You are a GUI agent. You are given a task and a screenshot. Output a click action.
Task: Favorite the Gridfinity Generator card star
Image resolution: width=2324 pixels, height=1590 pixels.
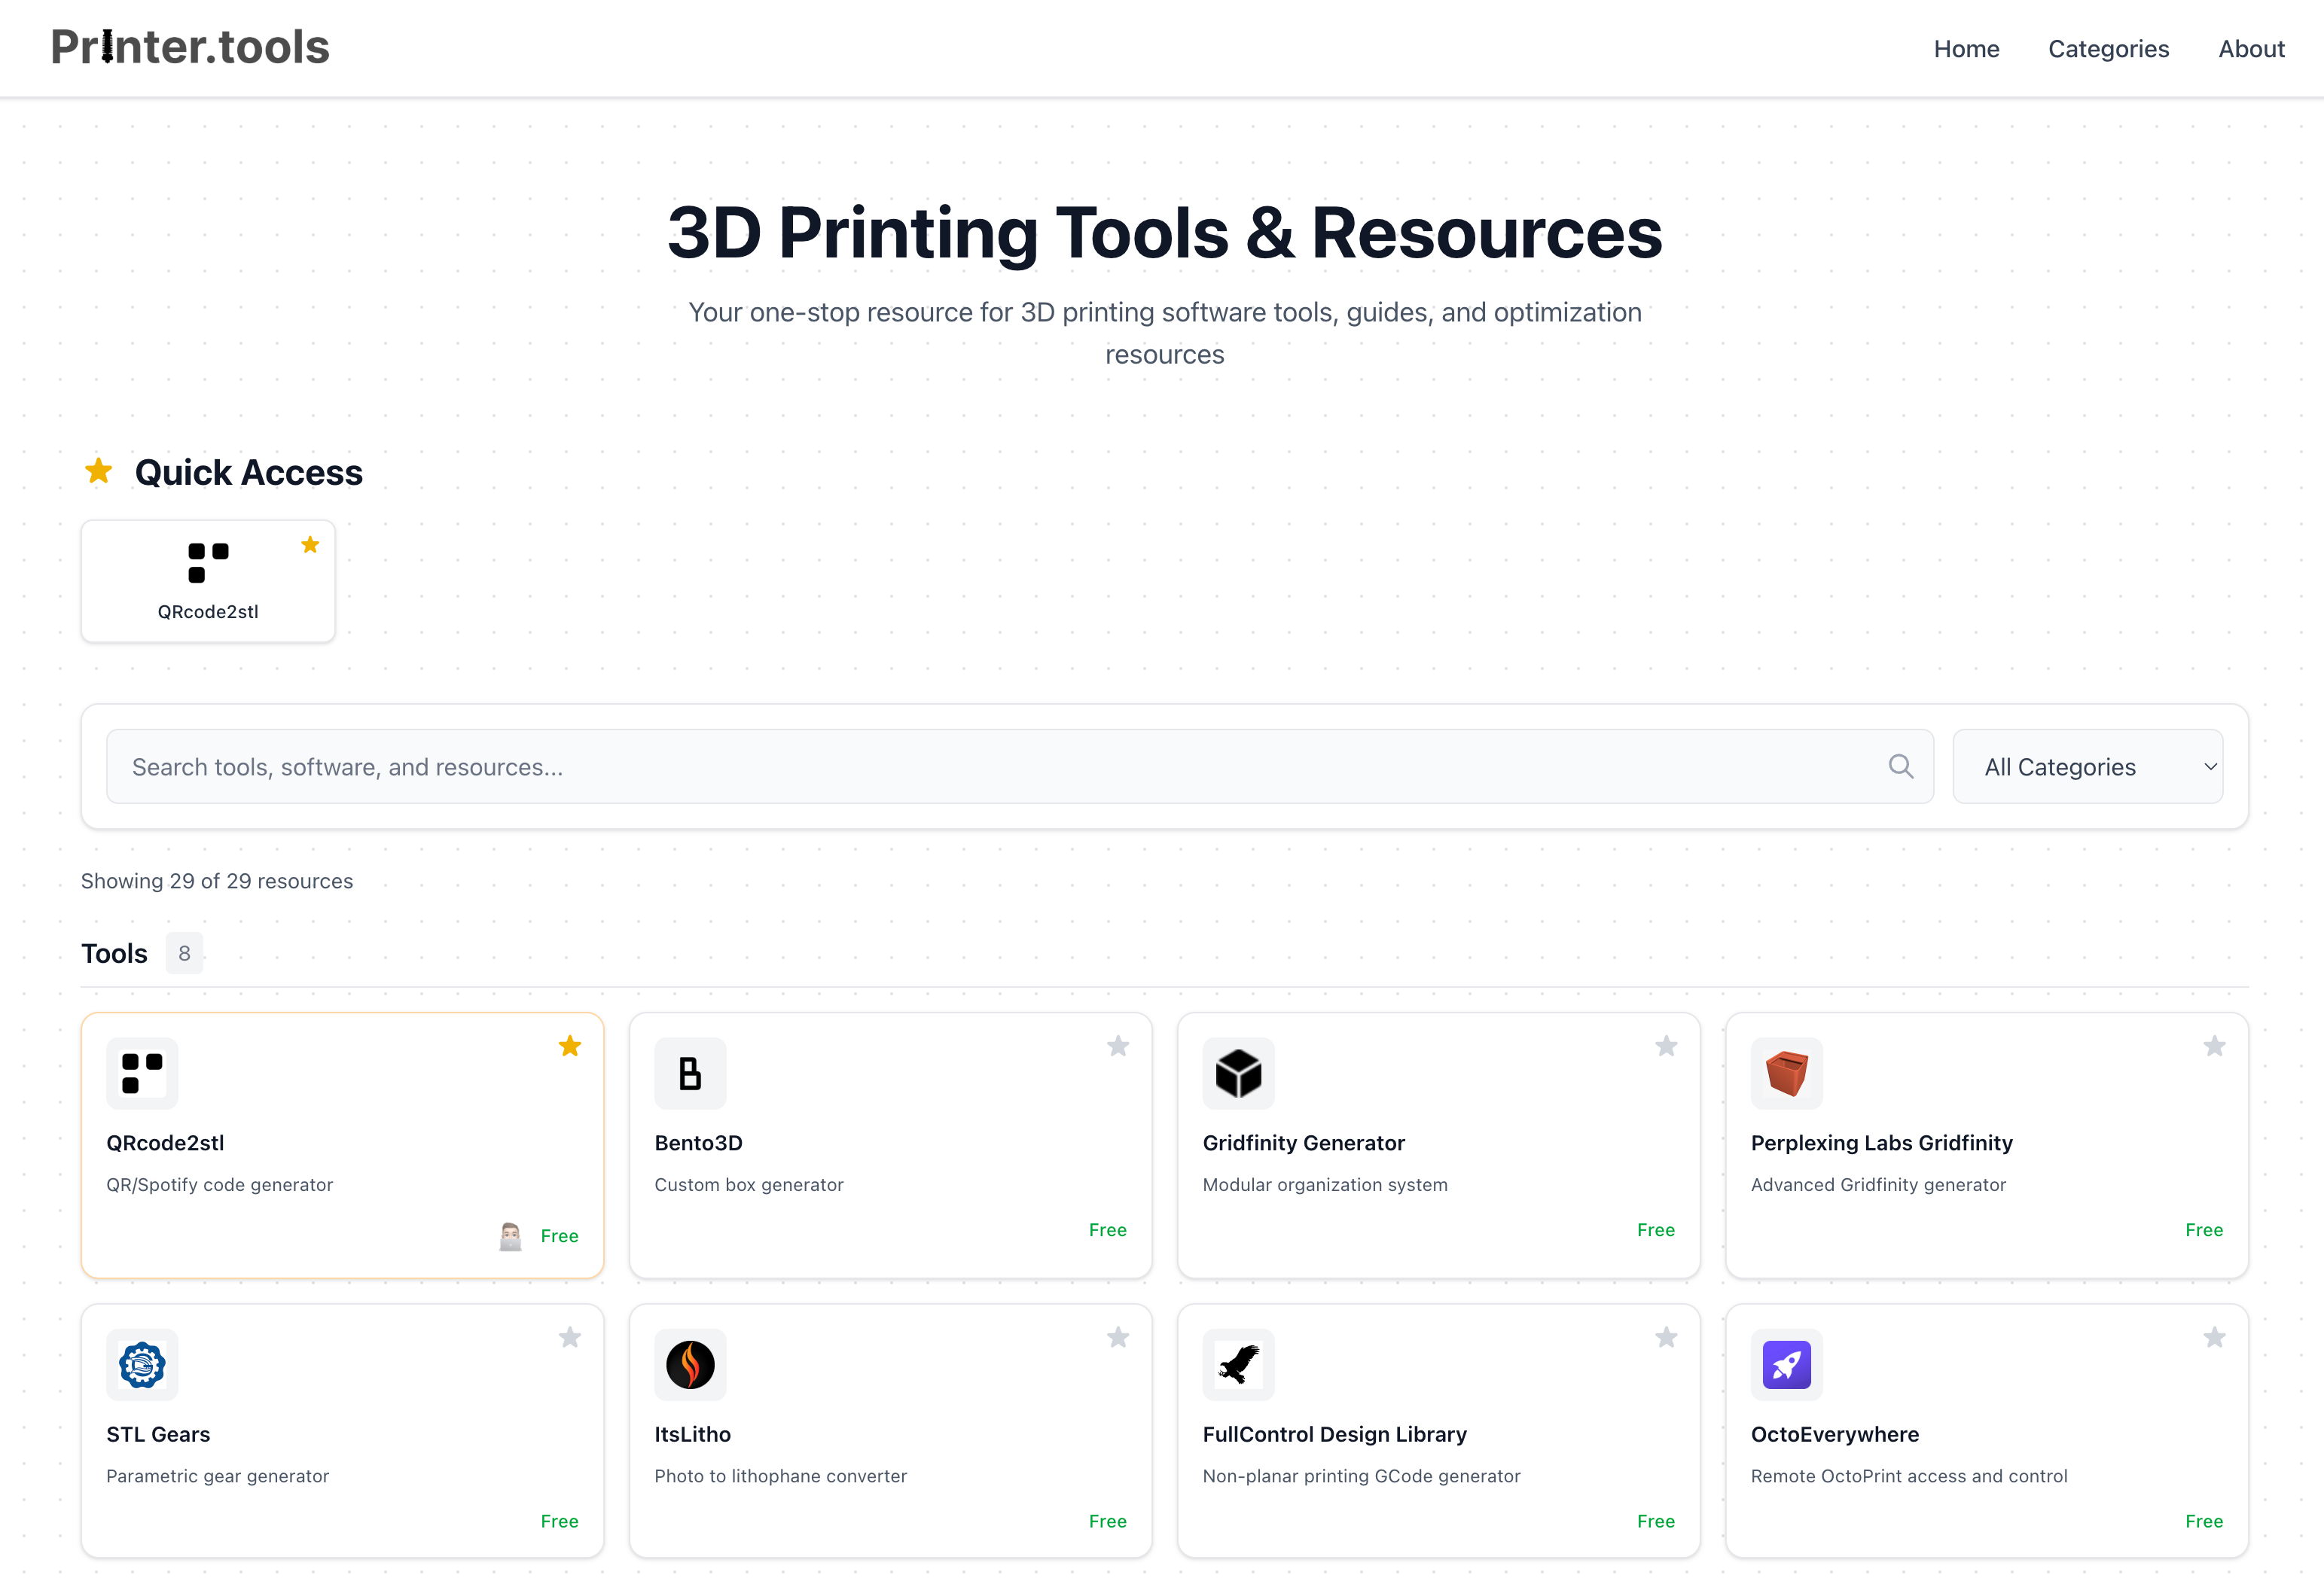coord(1666,1046)
